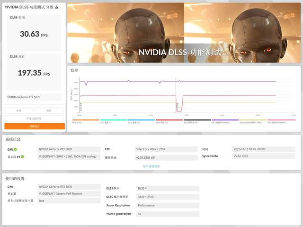Click the warning triangle icon beside the score title
Image resolution: width=303 pixels, height=227 pixels.
57,7
